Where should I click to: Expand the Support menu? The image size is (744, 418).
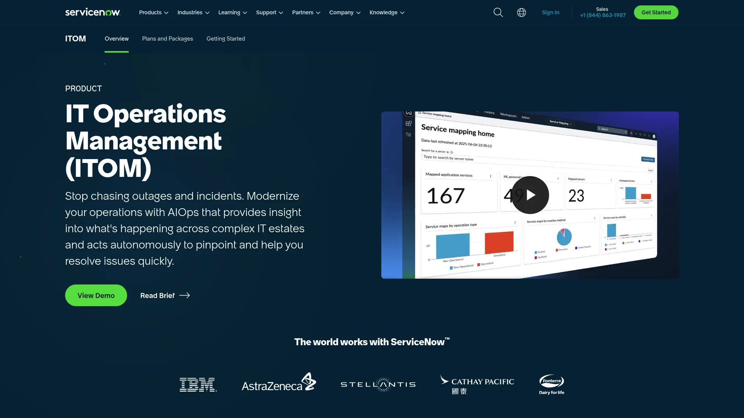click(x=270, y=12)
